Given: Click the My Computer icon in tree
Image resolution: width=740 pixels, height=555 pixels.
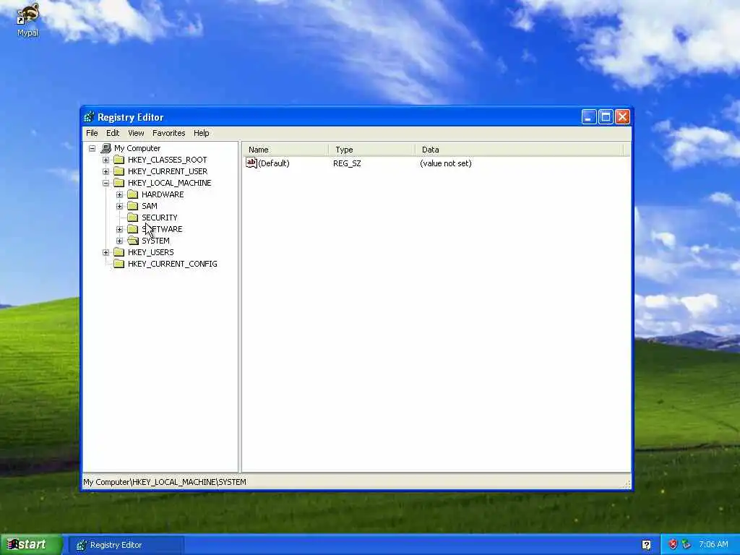Looking at the screenshot, I should coord(106,148).
